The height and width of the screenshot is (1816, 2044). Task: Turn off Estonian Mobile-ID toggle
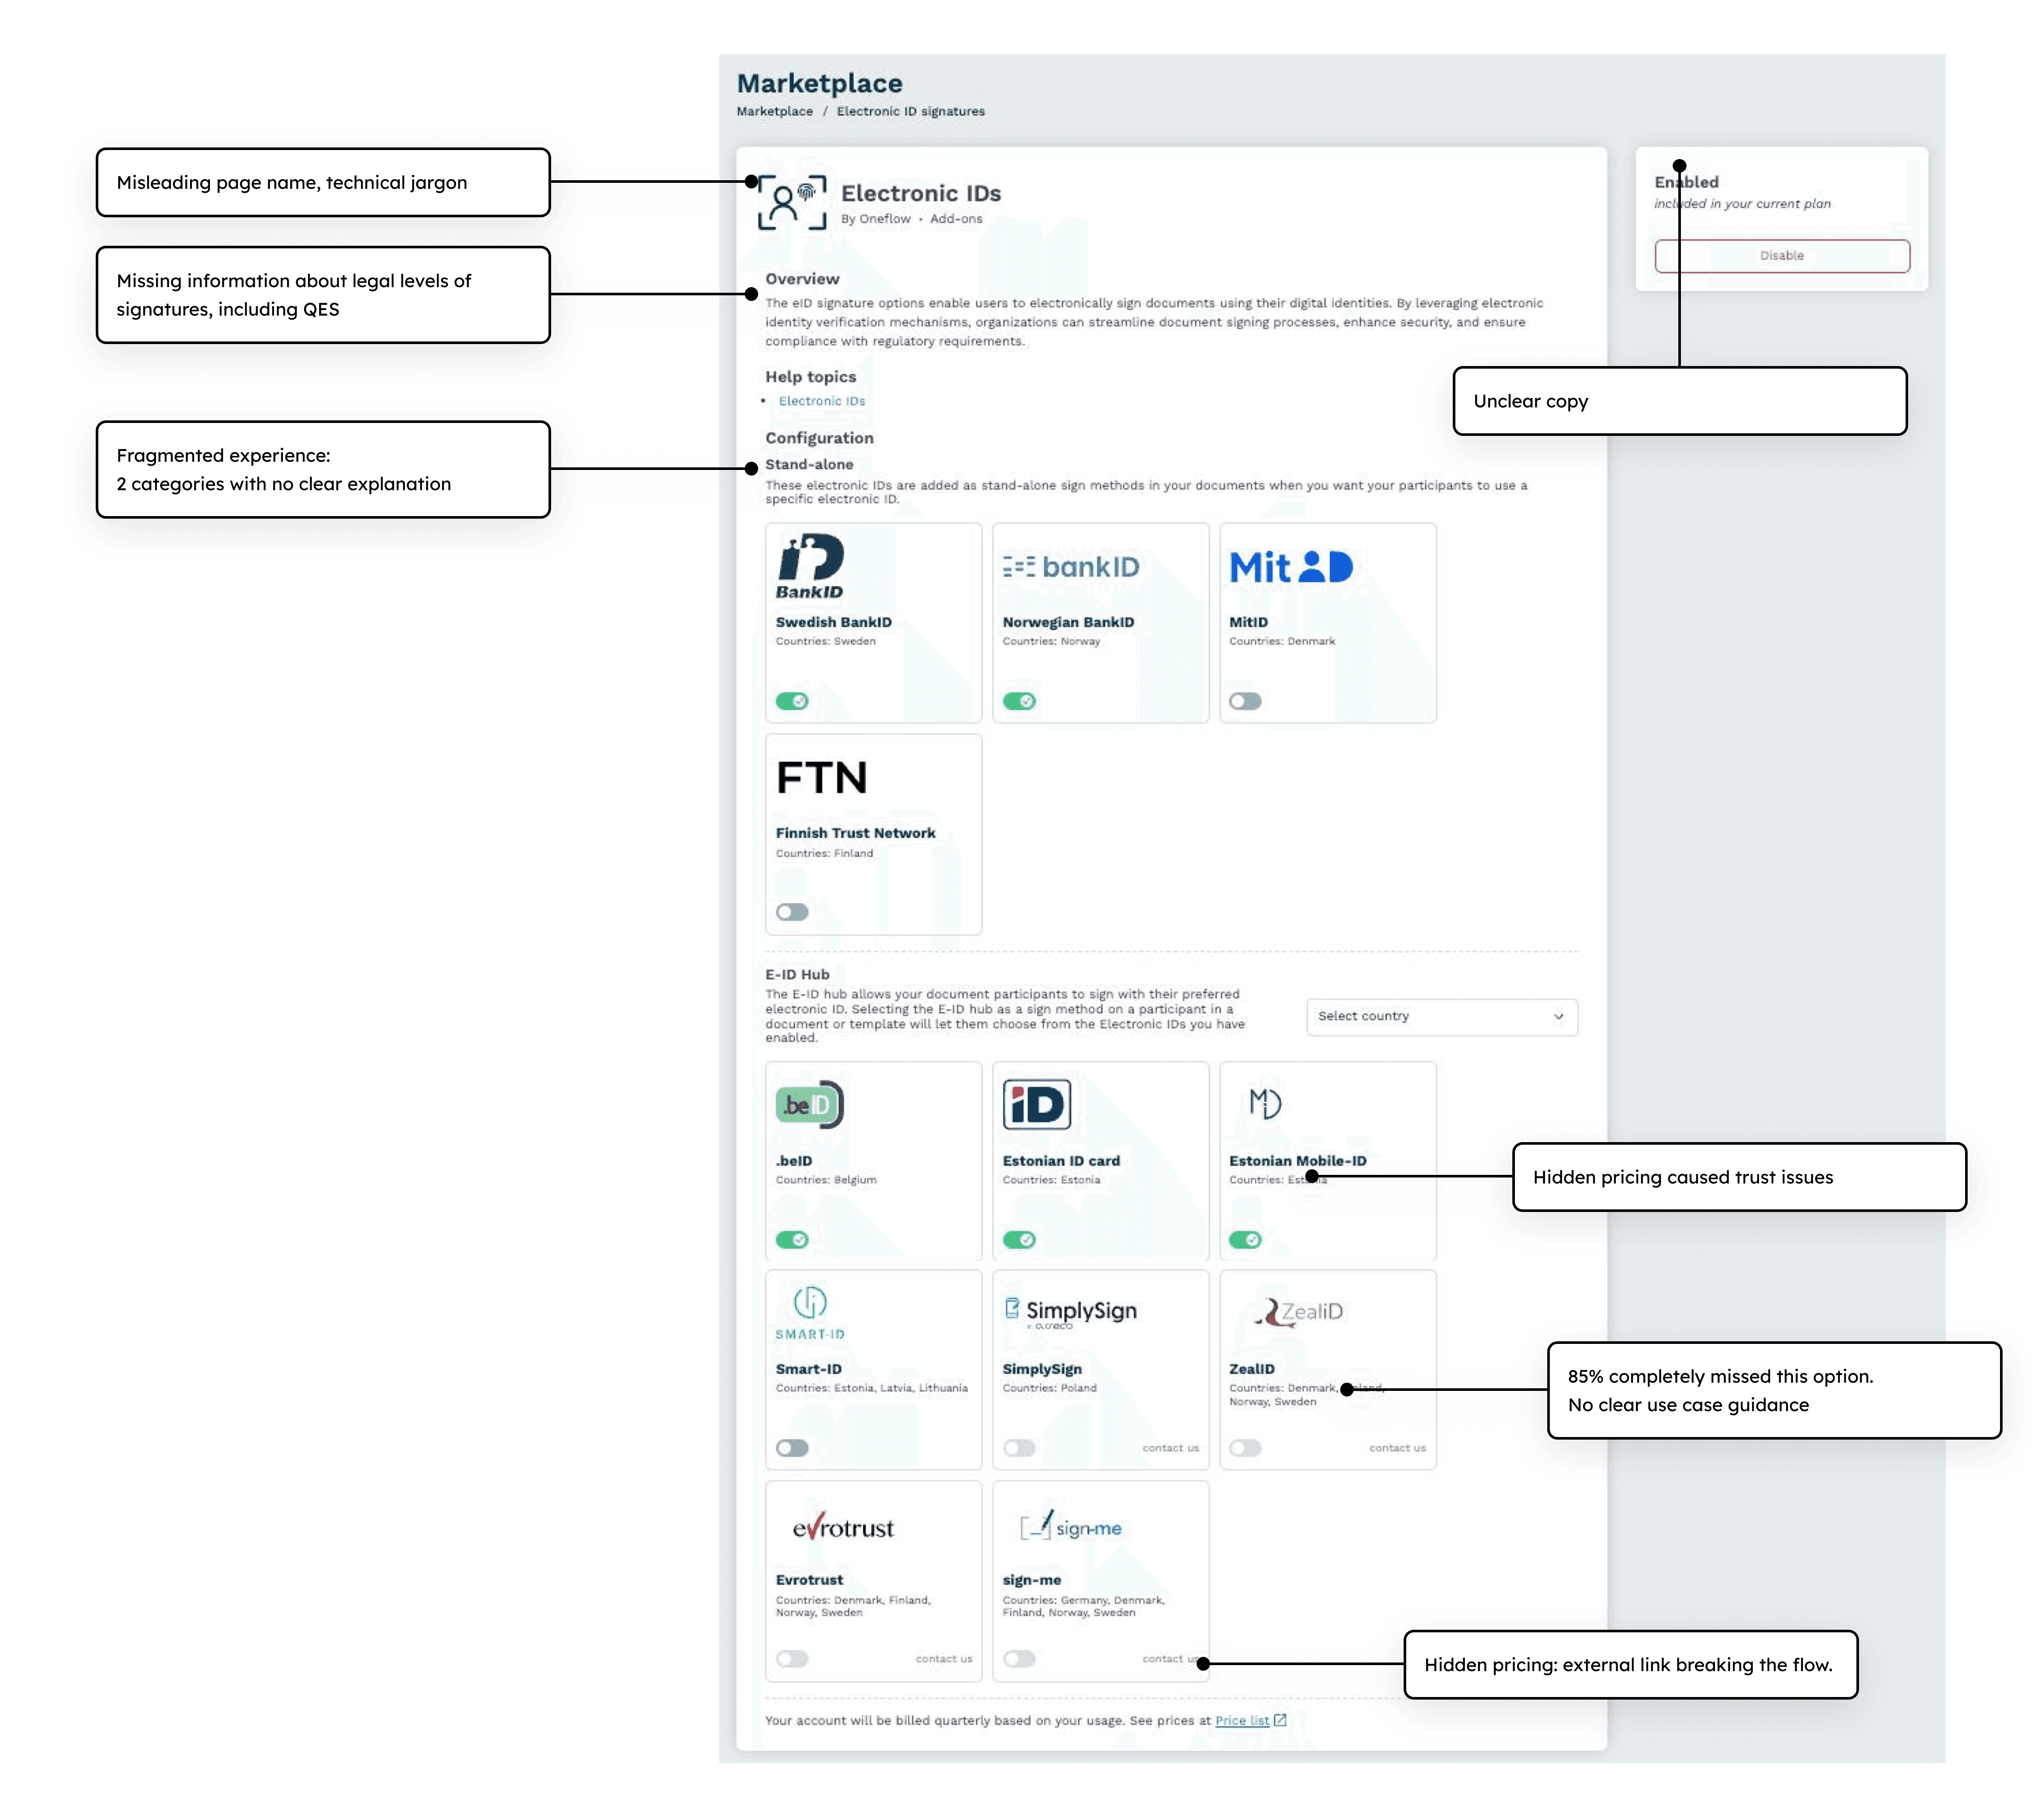point(1245,1240)
